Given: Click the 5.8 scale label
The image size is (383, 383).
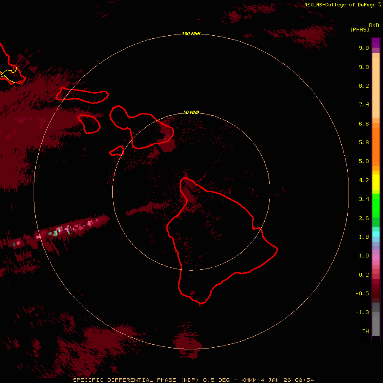Looking at the screenshot, I should coord(364,143).
